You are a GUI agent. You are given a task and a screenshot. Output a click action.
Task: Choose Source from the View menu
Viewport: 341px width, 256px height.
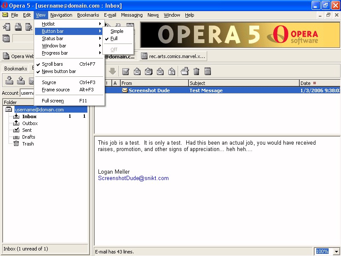[x=69, y=82]
